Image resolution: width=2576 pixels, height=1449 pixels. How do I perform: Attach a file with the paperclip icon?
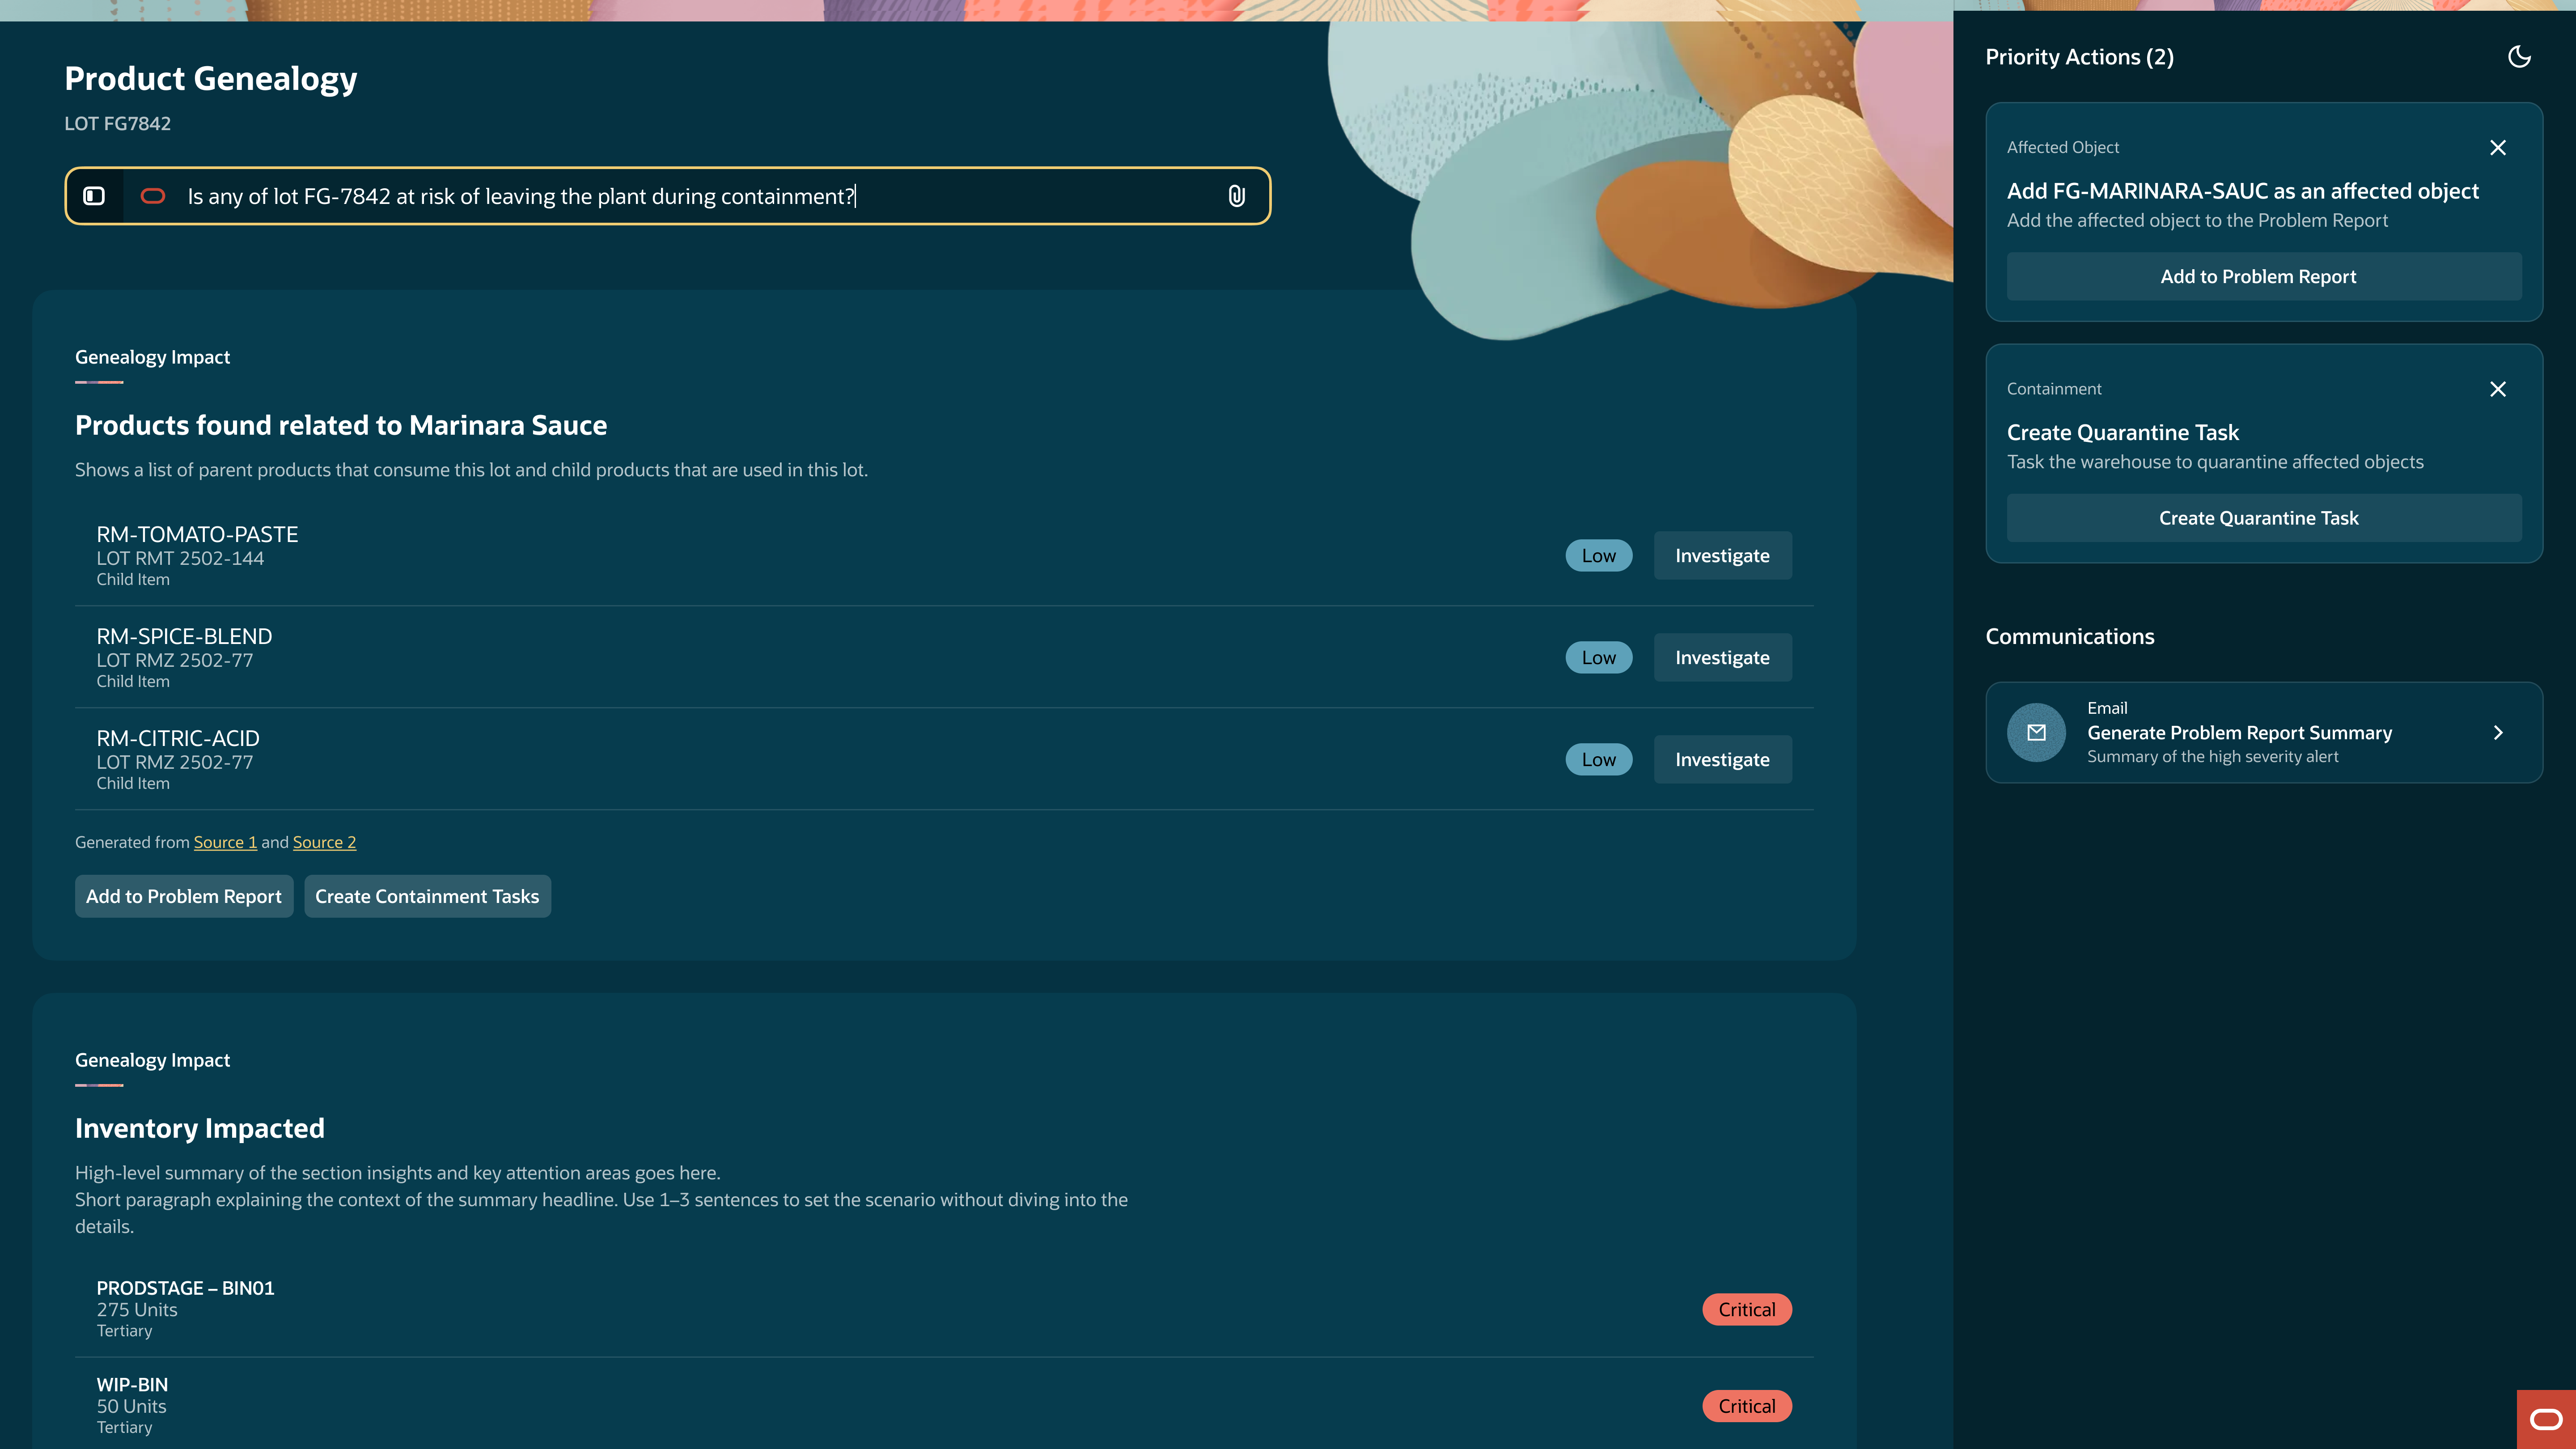point(1237,196)
